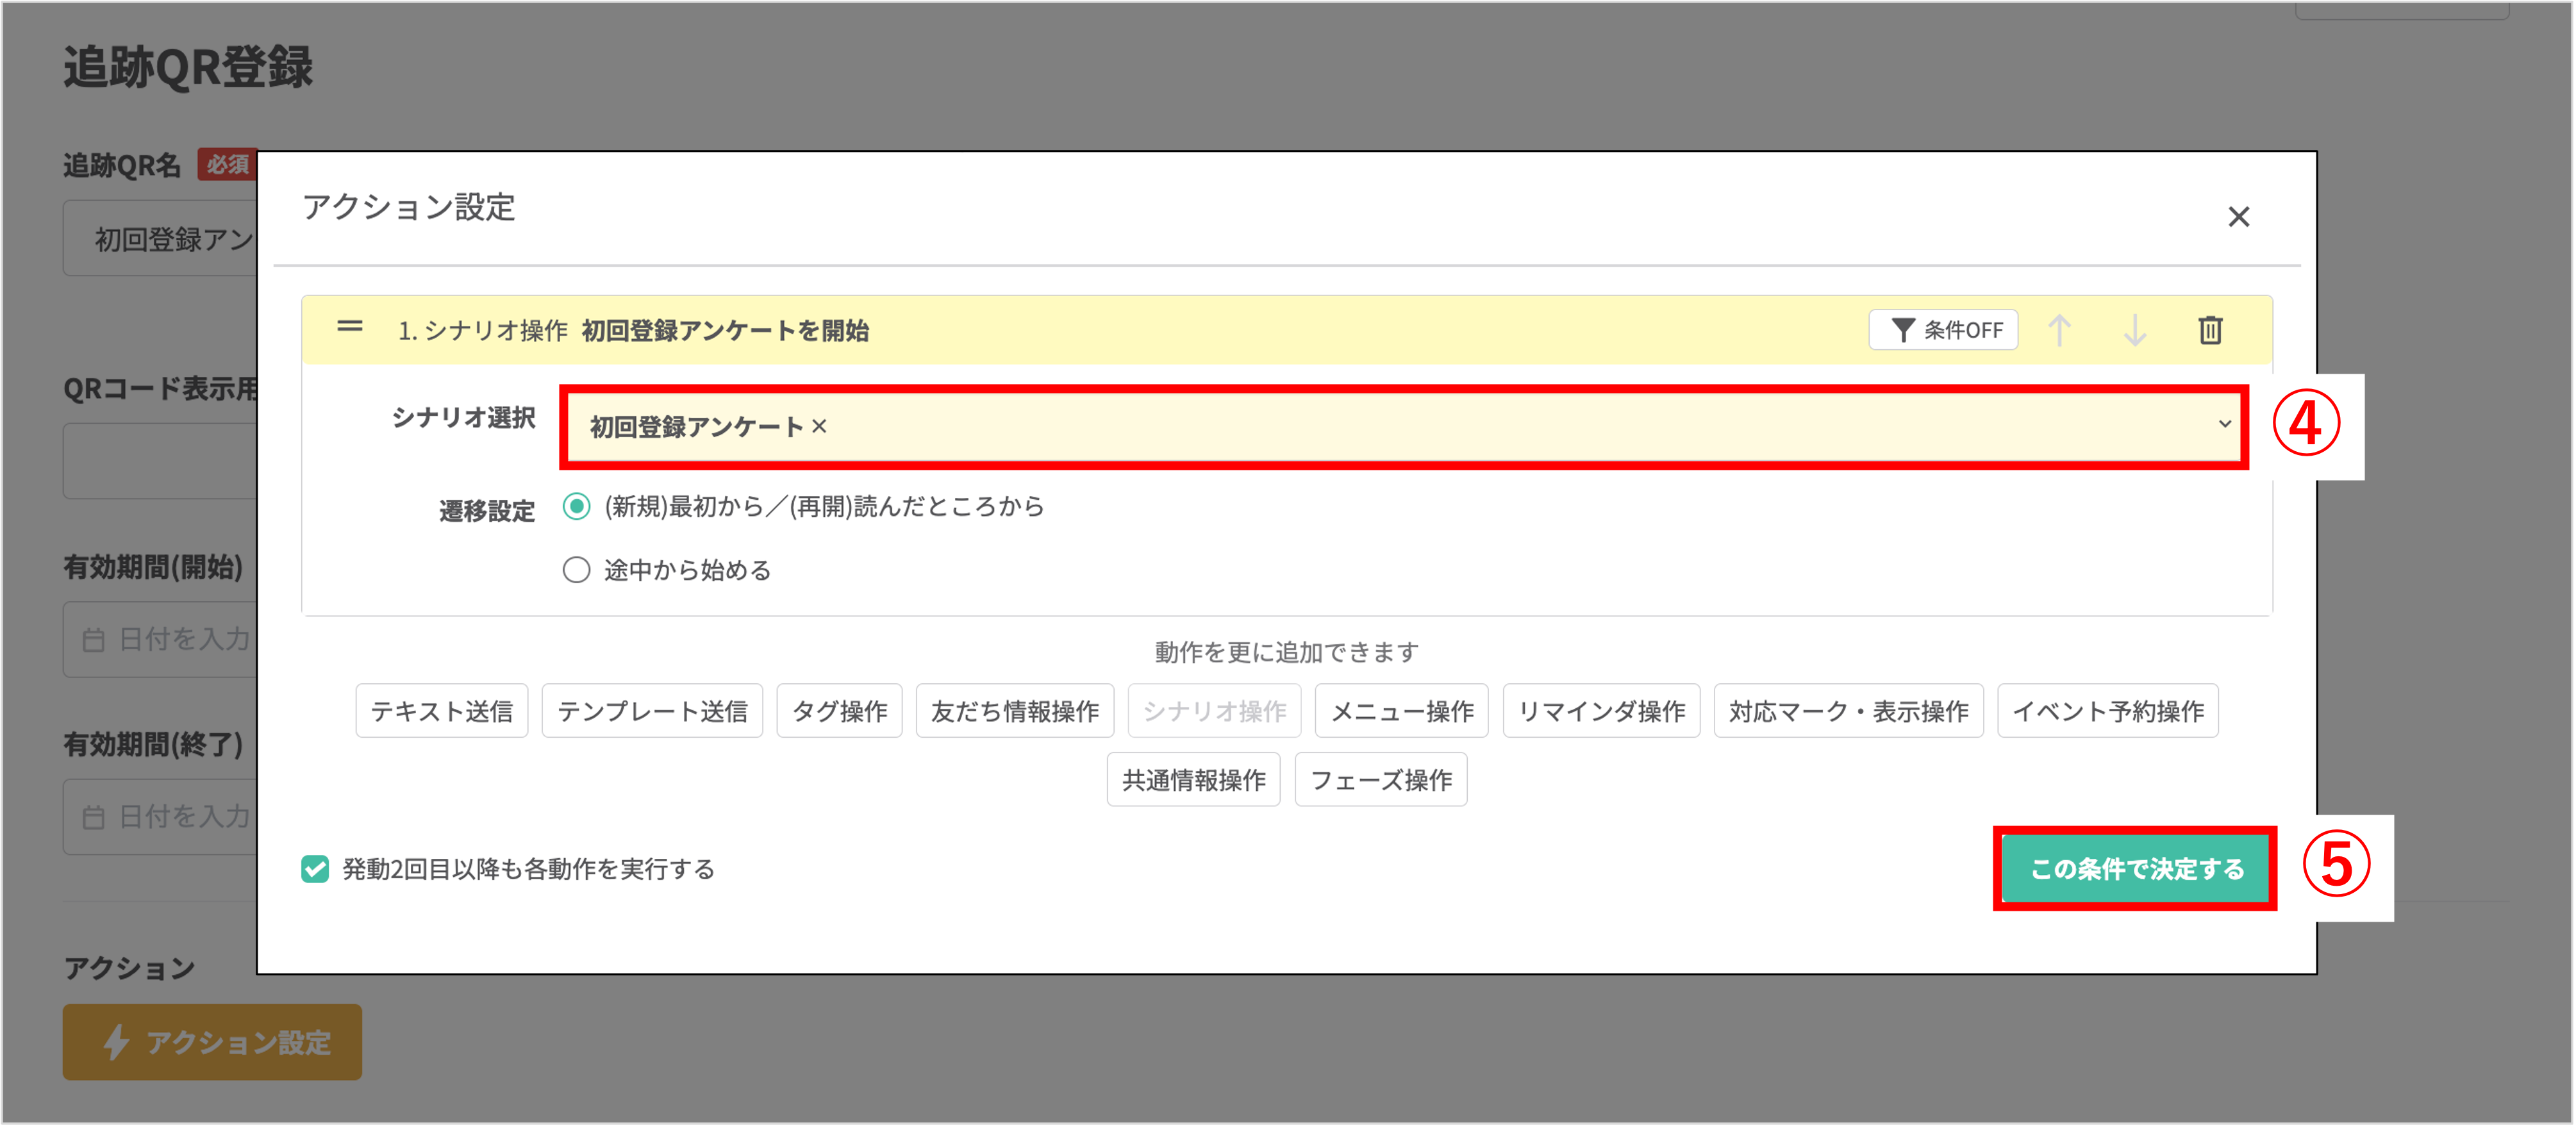
Task: Add a 共通情報操作 action
Action: (x=1193, y=780)
